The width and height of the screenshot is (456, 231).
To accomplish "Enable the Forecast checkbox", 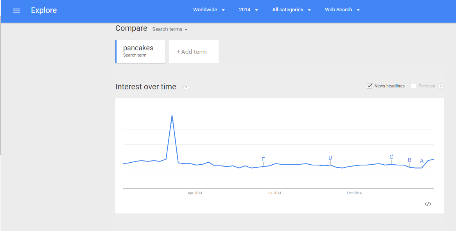I will tap(413, 86).
